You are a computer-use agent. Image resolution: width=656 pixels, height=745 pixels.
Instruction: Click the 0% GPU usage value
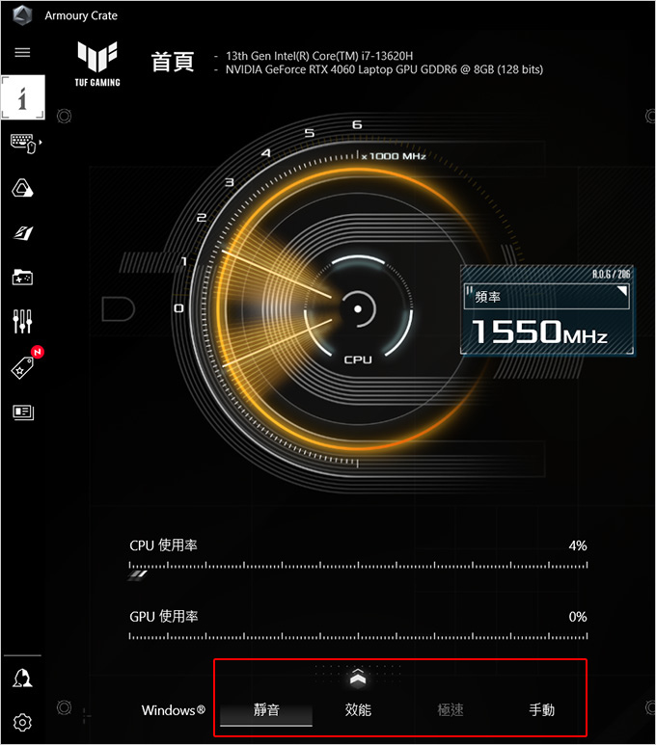tap(578, 617)
